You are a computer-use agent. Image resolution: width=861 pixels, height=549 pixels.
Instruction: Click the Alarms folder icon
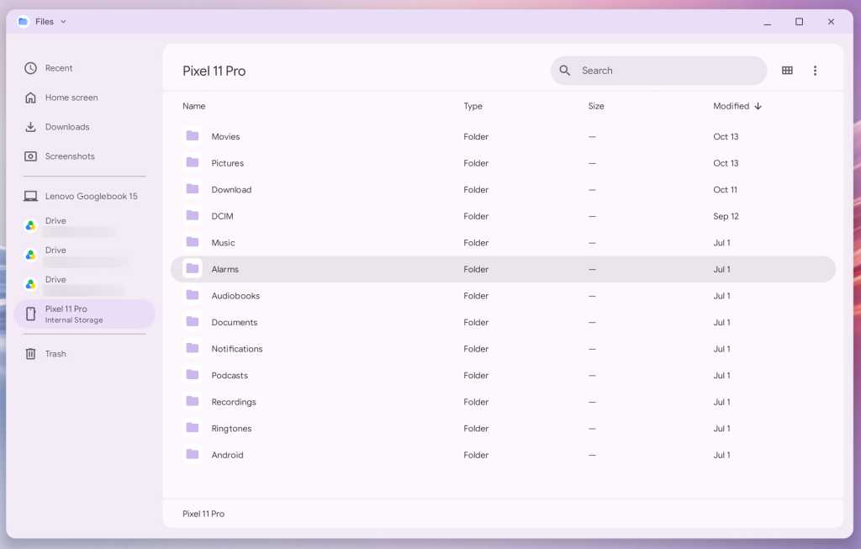[193, 268]
